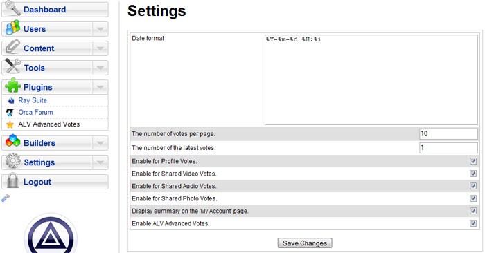This screenshot has height=253, width=485.
Task: Click the Tools wrench and screwdriver icon
Action: click(12, 66)
